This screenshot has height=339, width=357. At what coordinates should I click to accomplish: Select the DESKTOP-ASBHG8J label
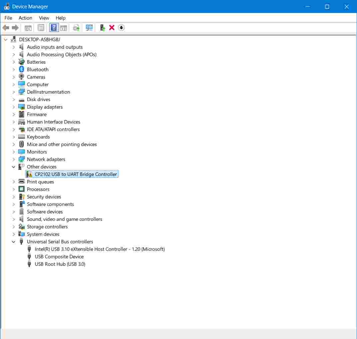tap(40, 39)
